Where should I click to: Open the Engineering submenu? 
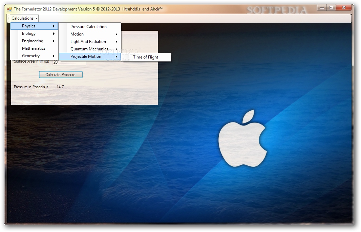34,41
